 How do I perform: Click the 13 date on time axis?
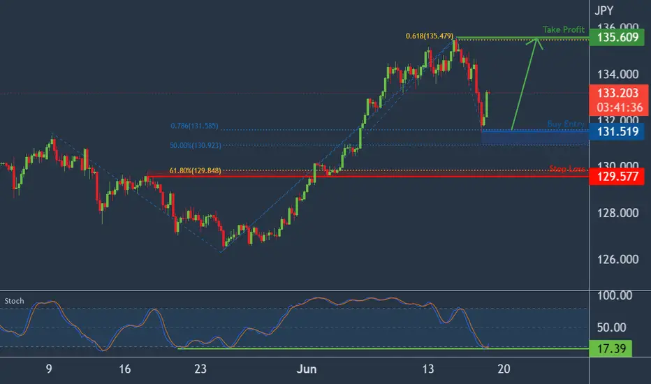tap(428, 369)
